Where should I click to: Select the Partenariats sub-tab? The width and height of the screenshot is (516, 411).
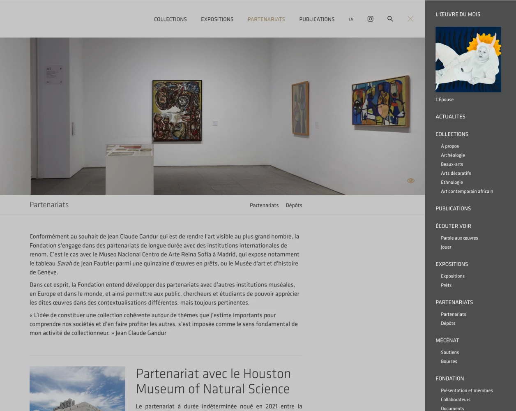264,205
